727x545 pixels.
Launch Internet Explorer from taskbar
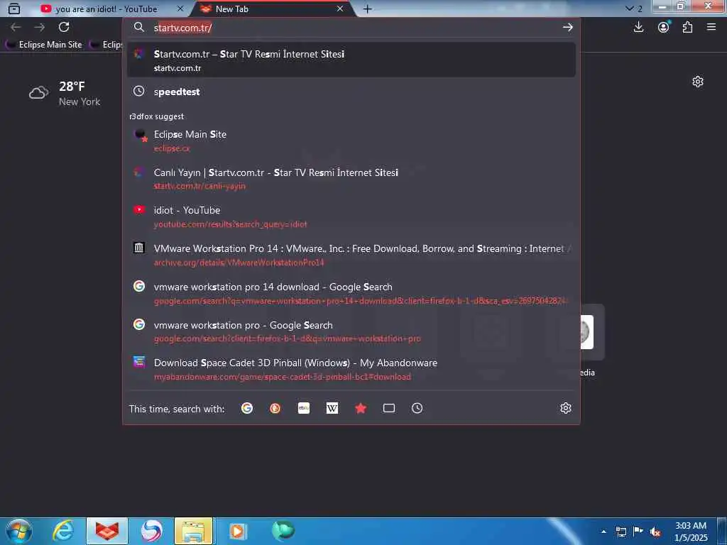[x=63, y=531]
